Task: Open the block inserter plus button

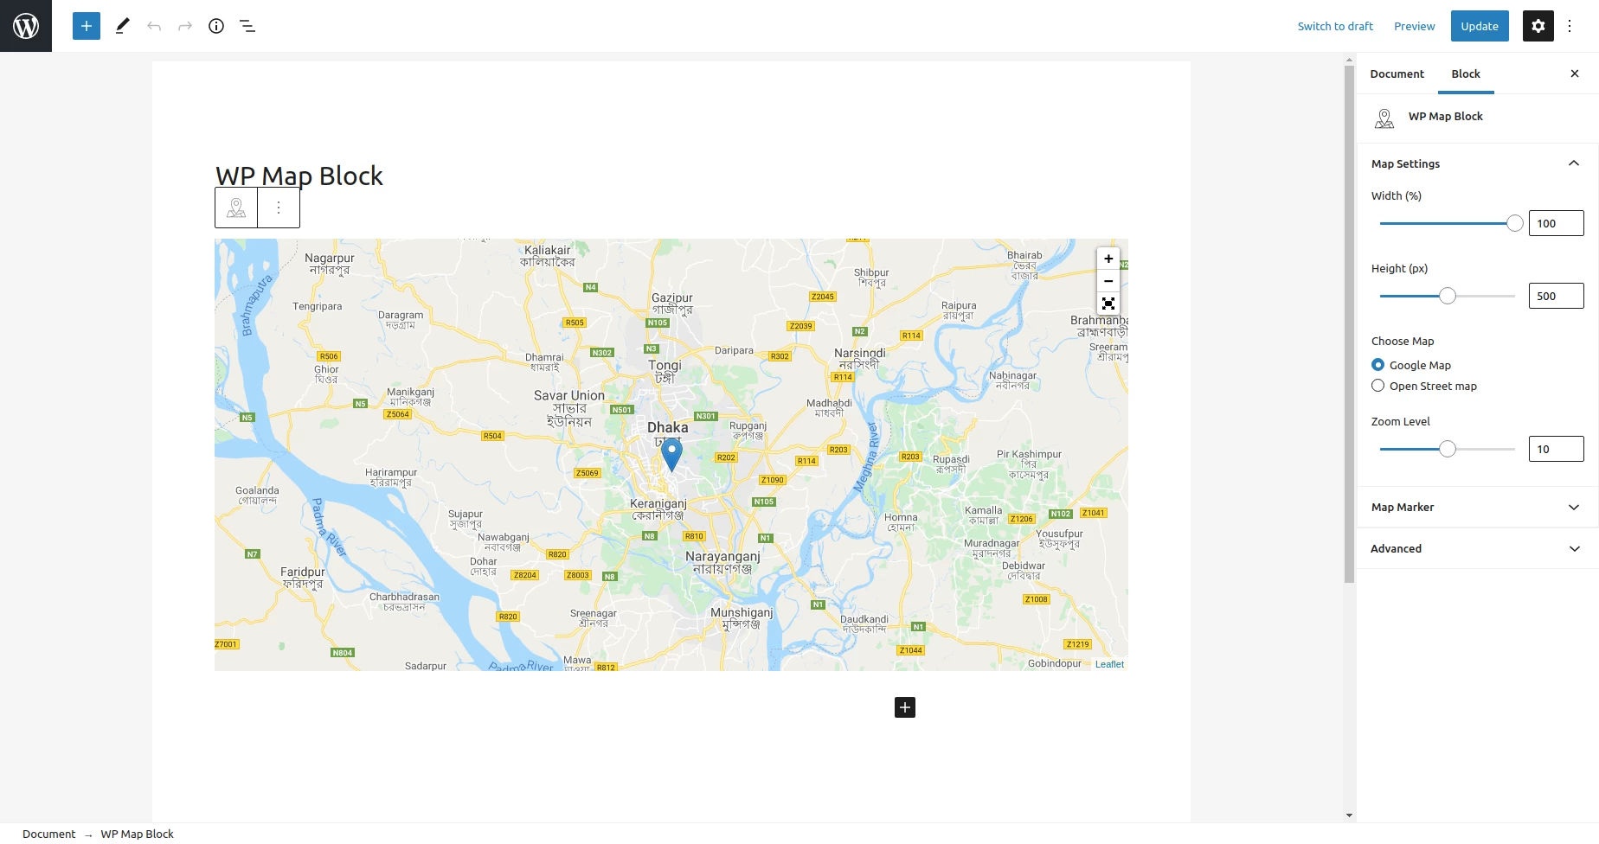Action: [x=87, y=26]
